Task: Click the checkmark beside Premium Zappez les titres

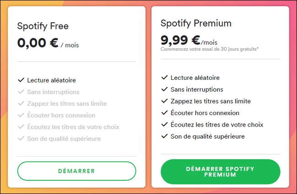Action: 164,101
